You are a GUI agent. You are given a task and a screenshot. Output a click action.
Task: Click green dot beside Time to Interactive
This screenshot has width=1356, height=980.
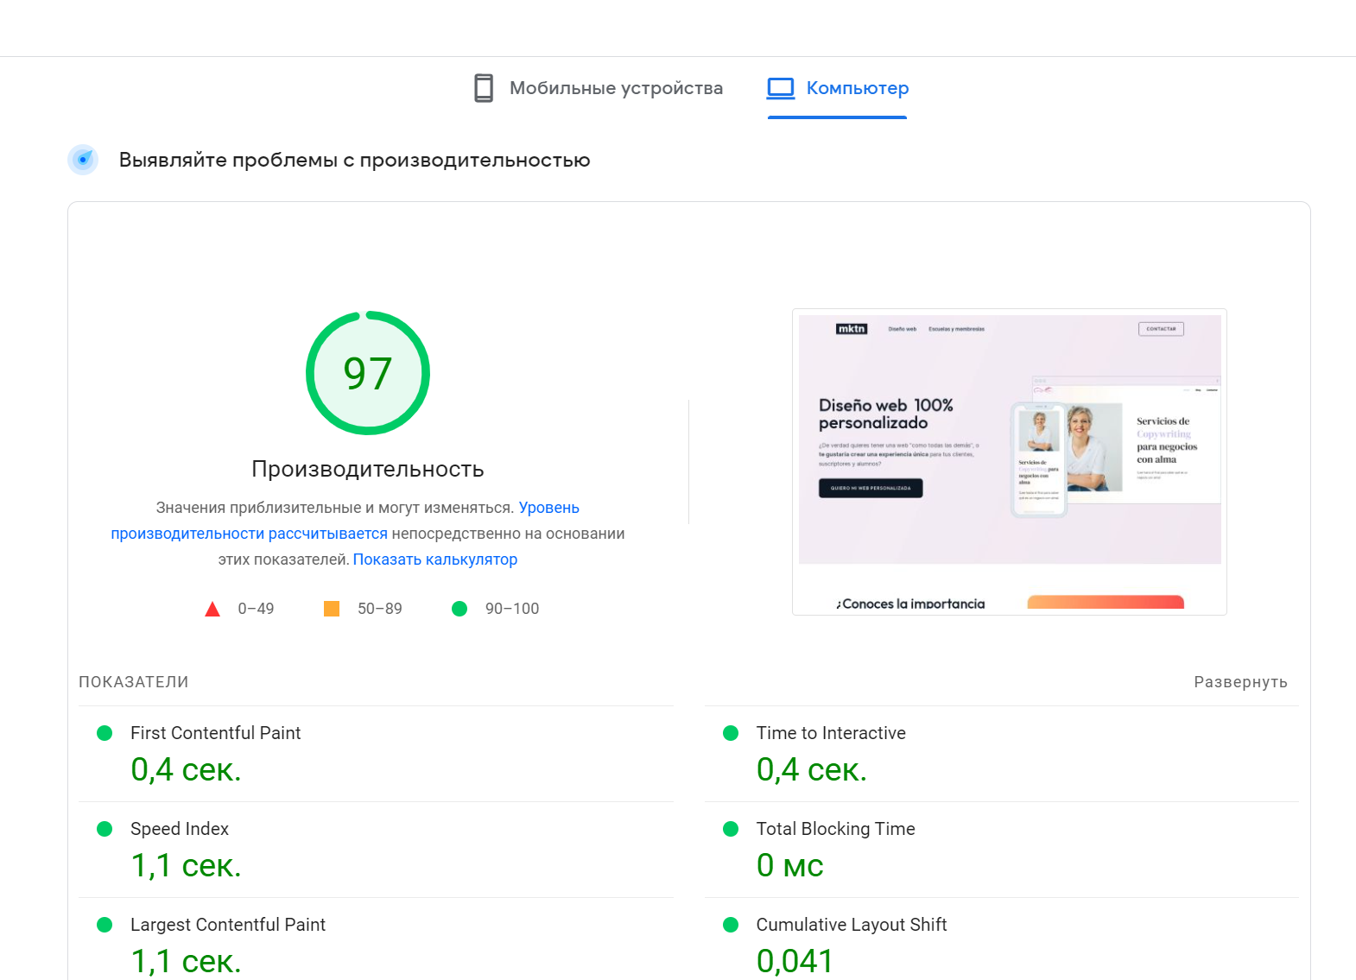coord(731,733)
